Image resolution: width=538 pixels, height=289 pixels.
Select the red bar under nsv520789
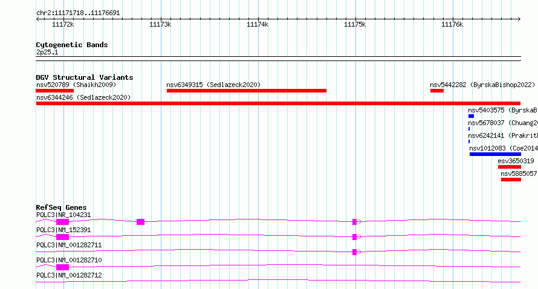55,91
